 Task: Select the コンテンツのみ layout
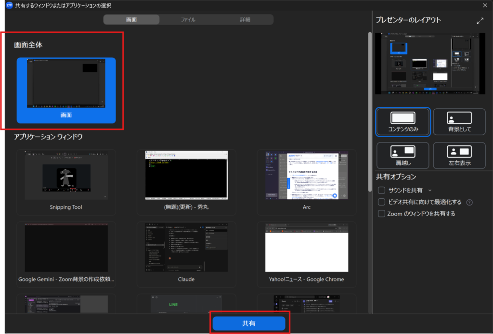[403, 122]
